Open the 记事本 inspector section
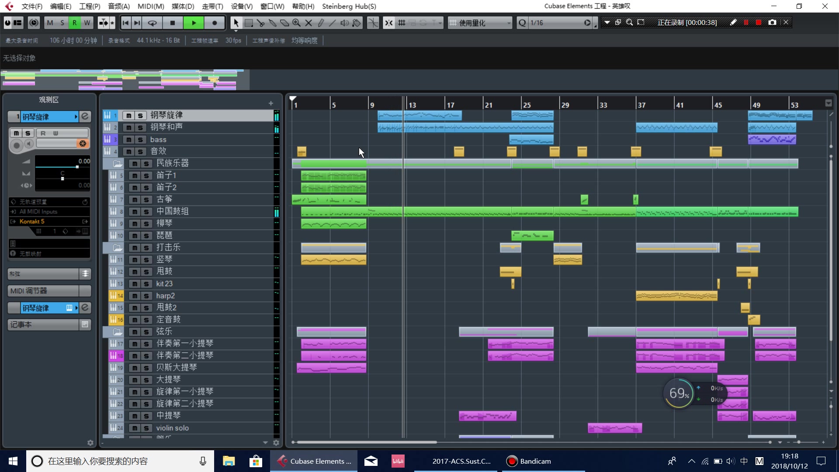The width and height of the screenshot is (839, 472). tap(49, 325)
